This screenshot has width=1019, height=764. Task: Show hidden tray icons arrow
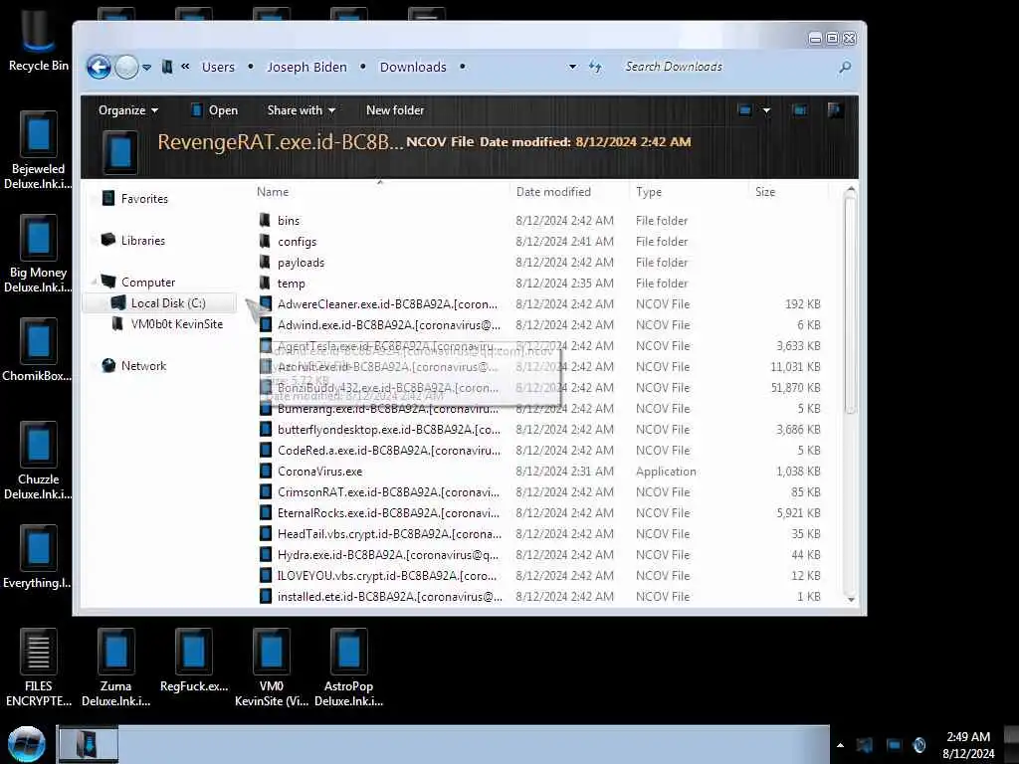pyautogui.click(x=840, y=745)
